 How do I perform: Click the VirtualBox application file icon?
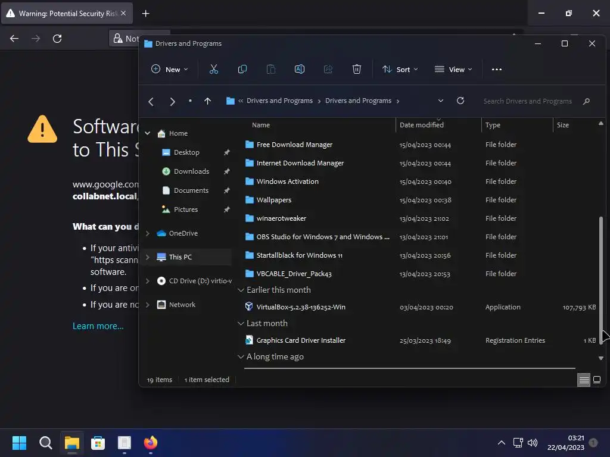pyautogui.click(x=249, y=306)
